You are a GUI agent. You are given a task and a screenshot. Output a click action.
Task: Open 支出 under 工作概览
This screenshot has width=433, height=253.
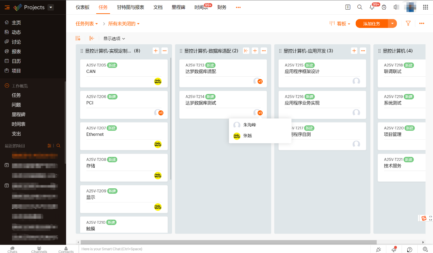[16, 134]
